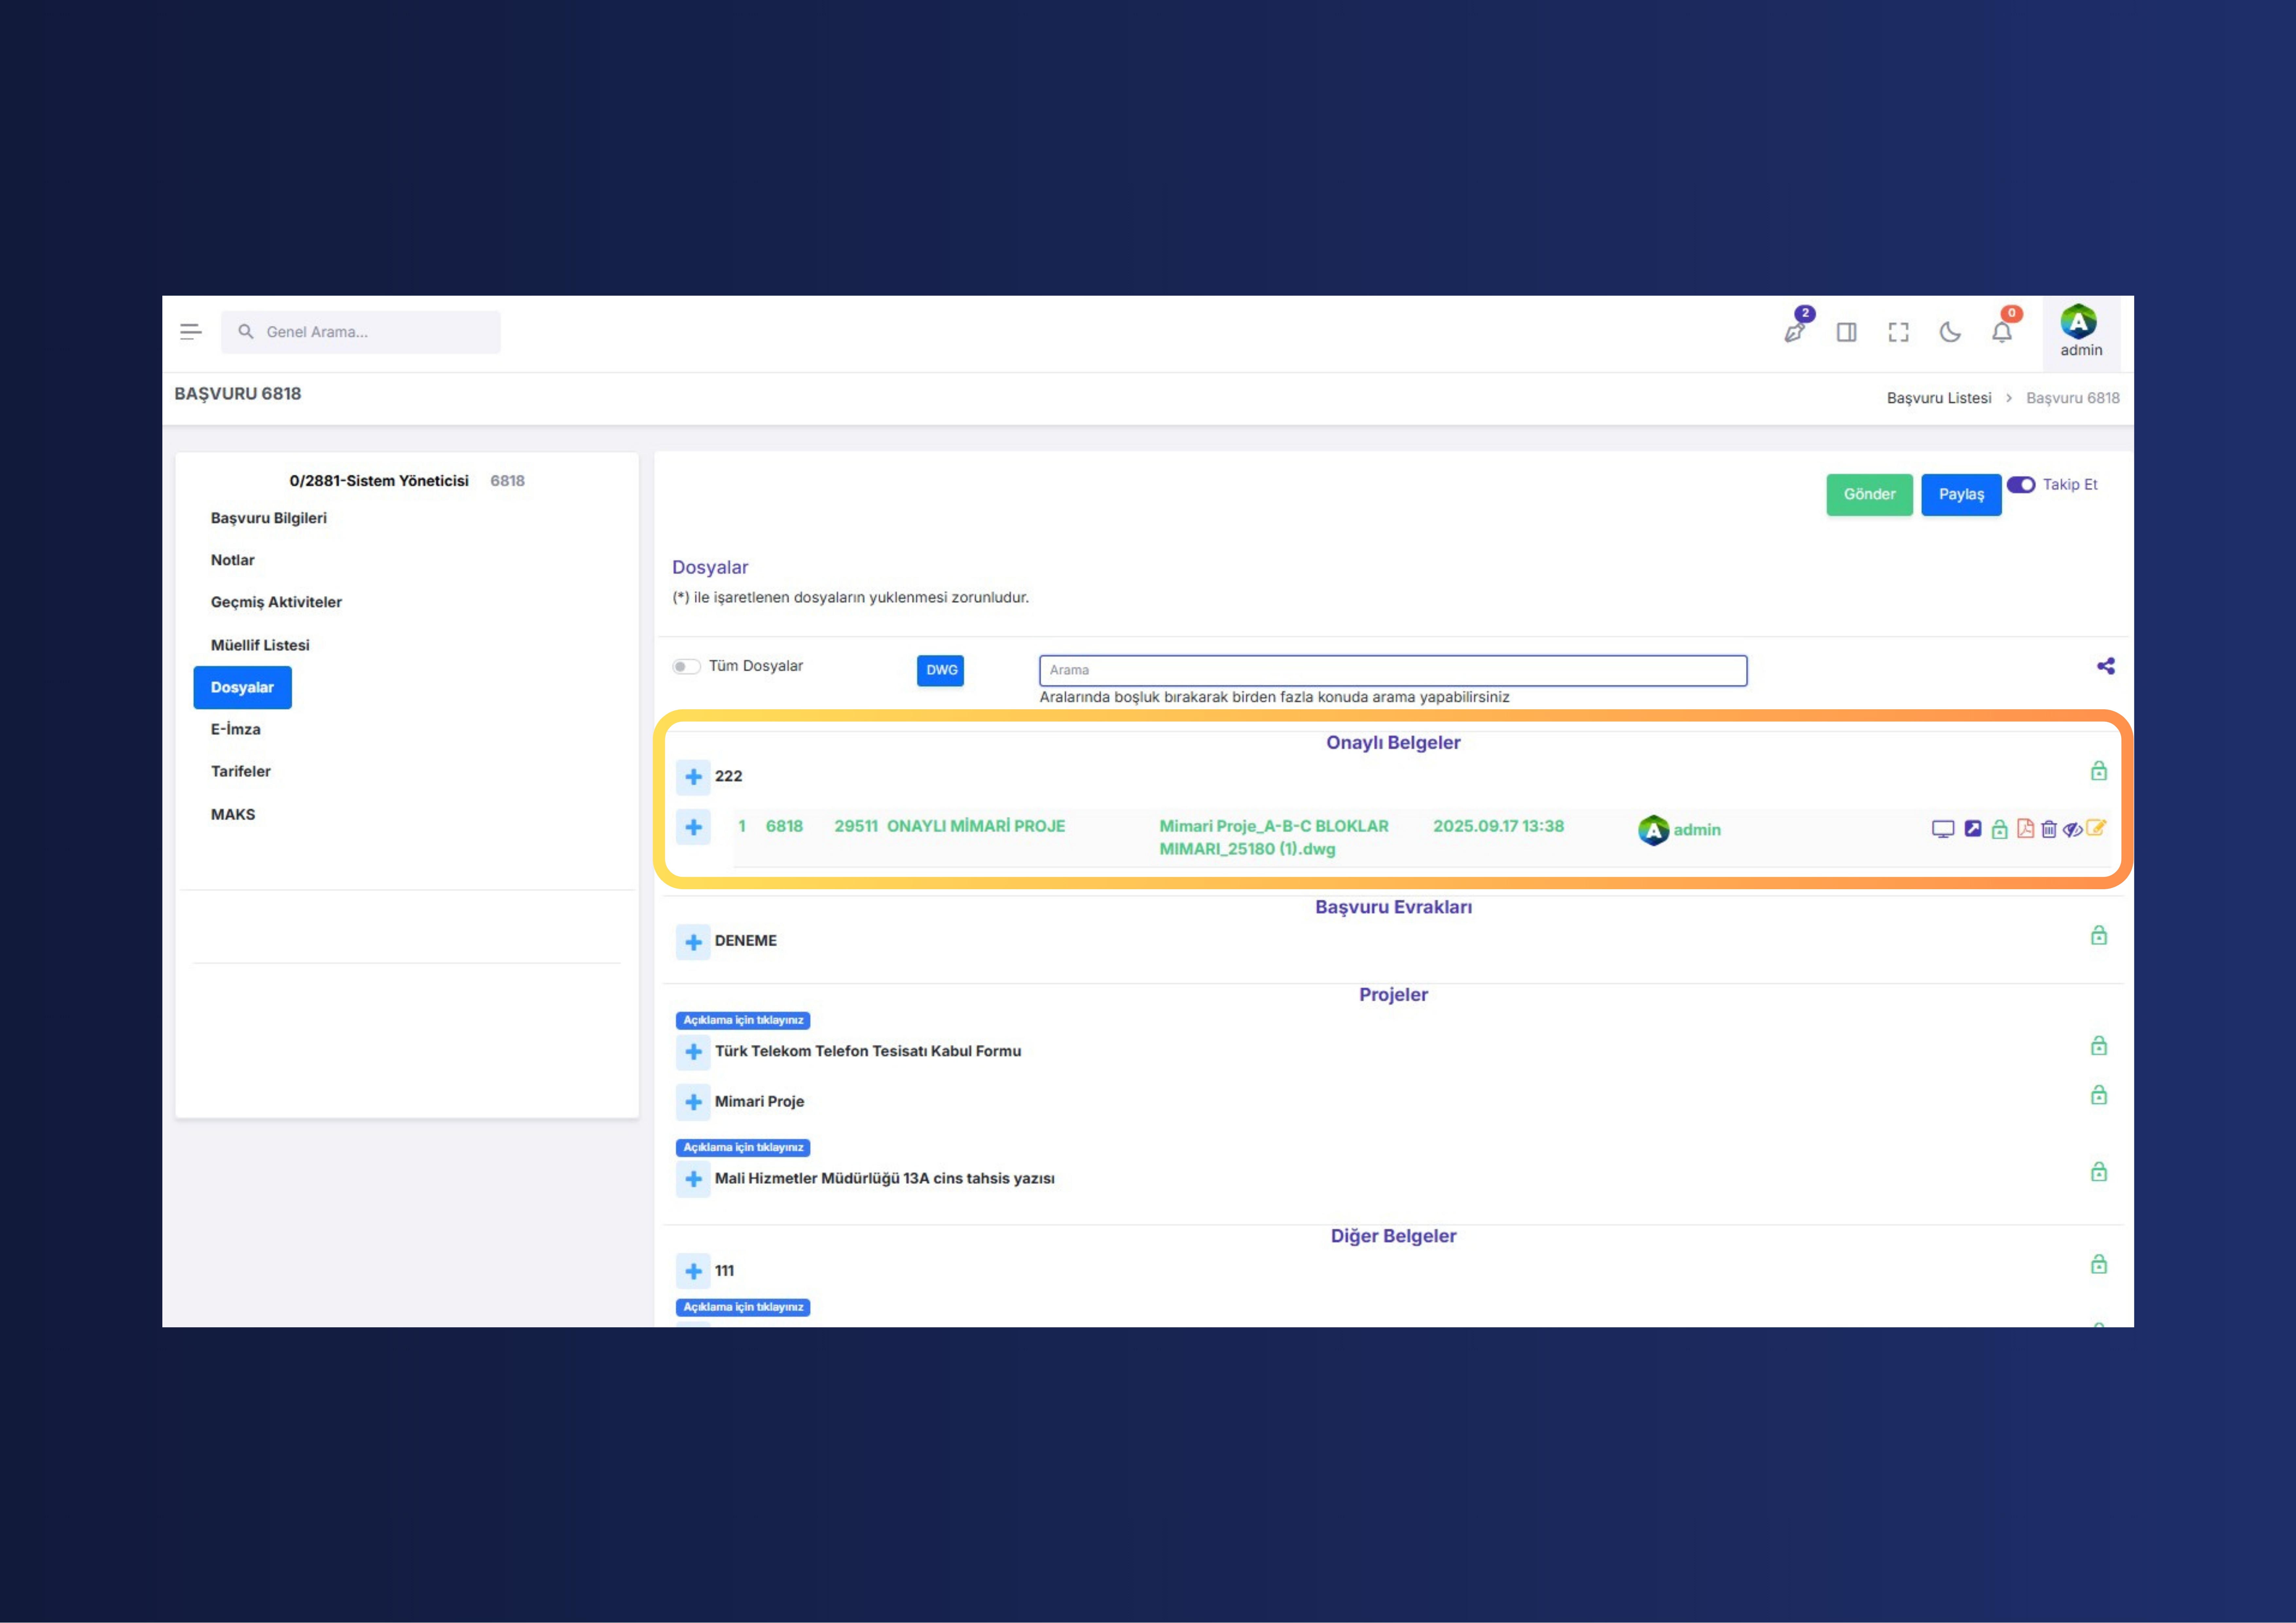Image resolution: width=2296 pixels, height=1623 pixels.
Task: Delete the file with the trash icon
Action: (x=2049, y=829)
